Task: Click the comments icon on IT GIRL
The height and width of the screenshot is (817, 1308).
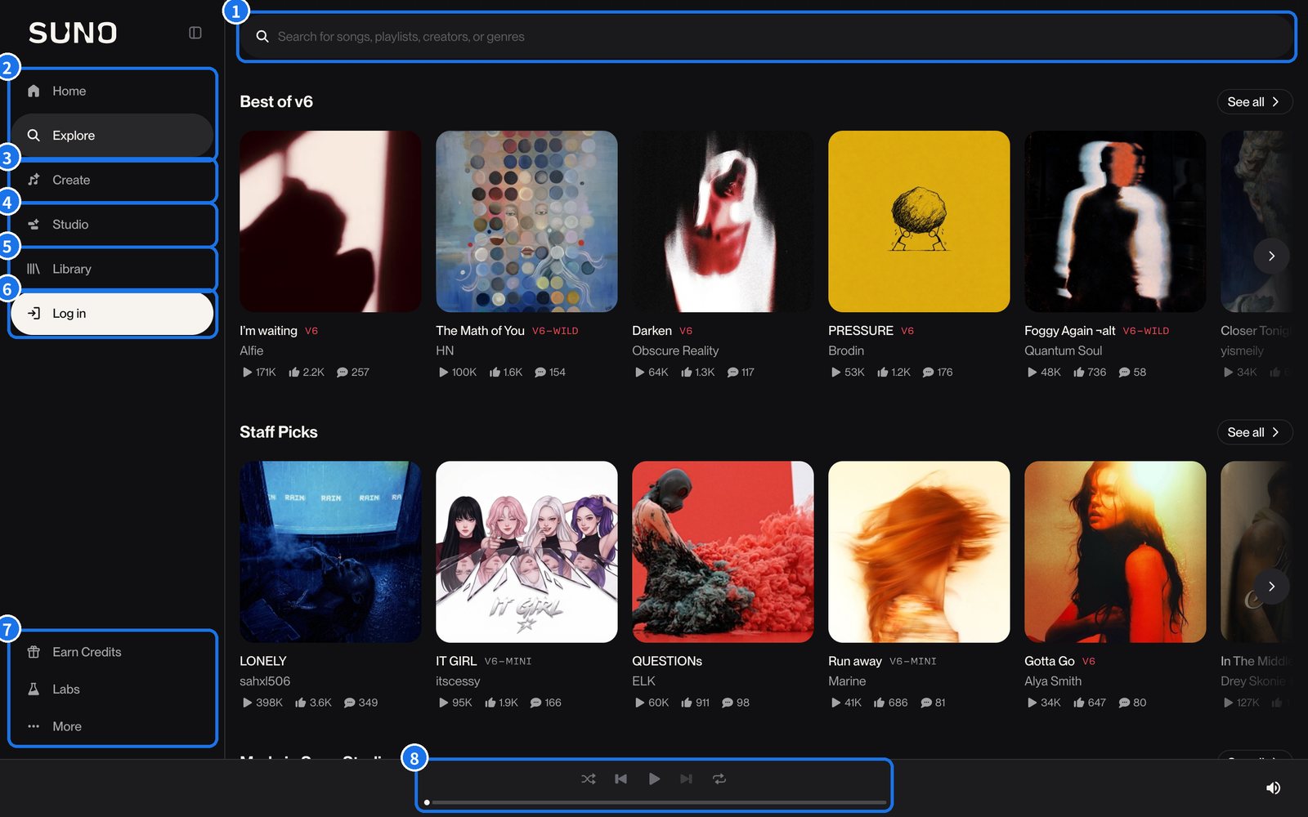Action: (x=535, y=703)
